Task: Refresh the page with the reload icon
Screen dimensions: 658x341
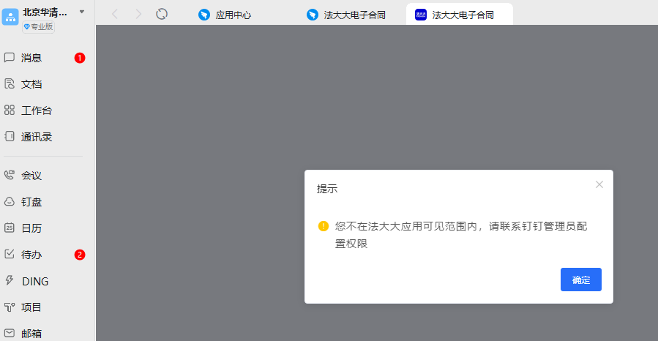Action: click(162, 14)
